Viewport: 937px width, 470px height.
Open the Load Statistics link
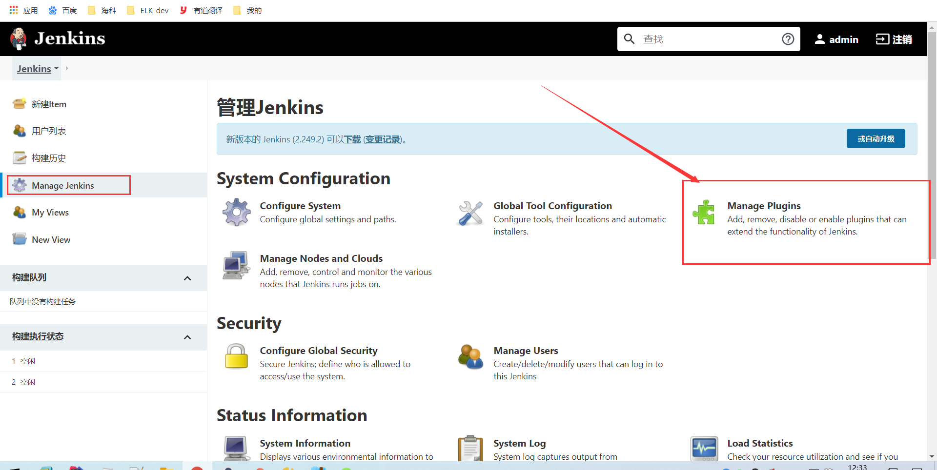point(760,443)
